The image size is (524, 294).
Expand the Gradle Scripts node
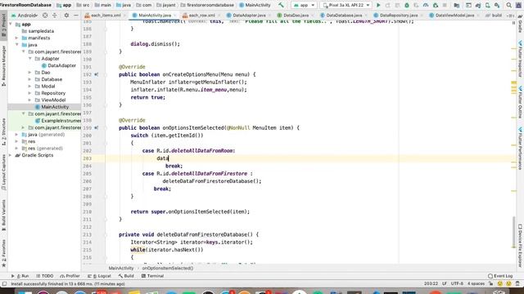tap(11, 155)
